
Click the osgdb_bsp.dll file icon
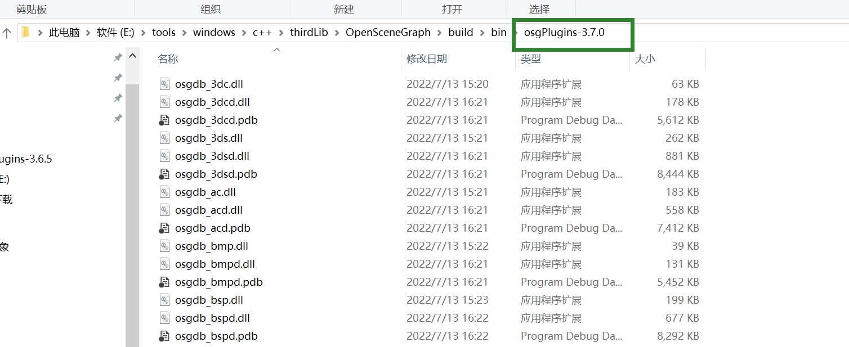coord(164,300)
